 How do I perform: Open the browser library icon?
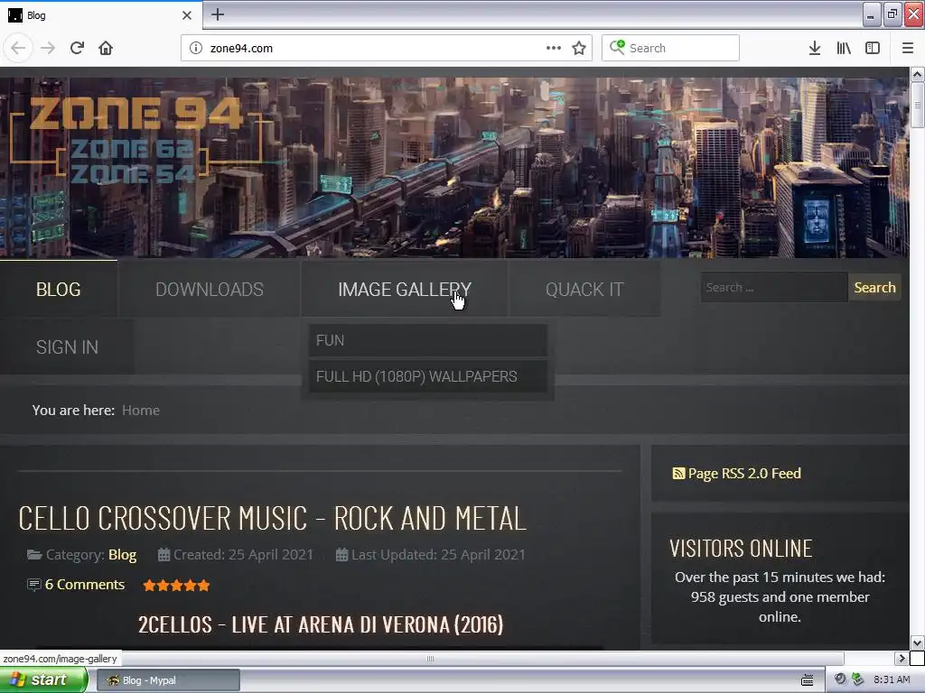(x=844, y=48)
